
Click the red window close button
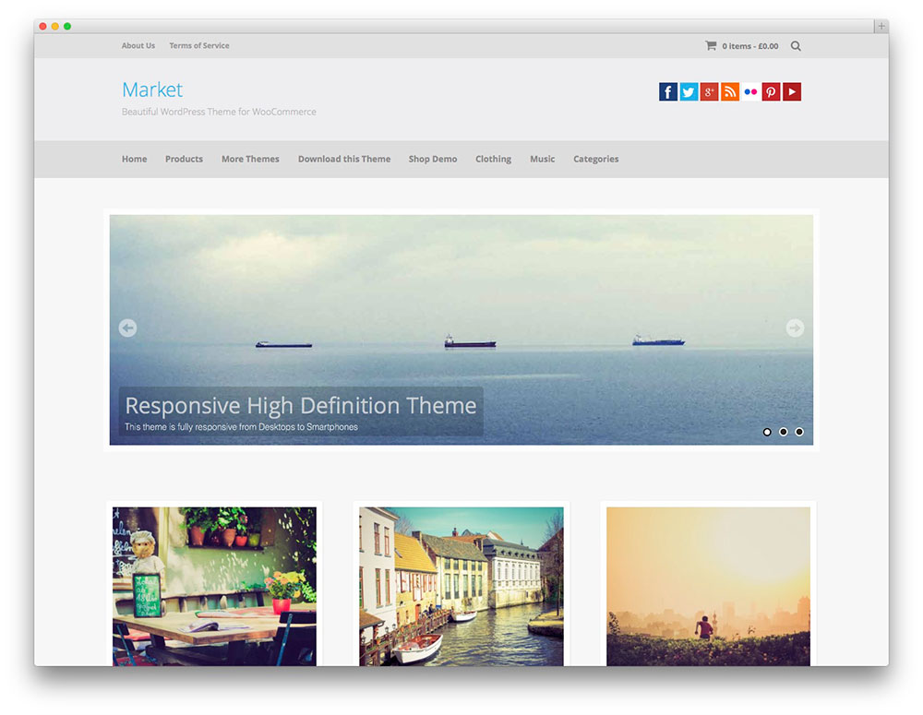point(43,26)
